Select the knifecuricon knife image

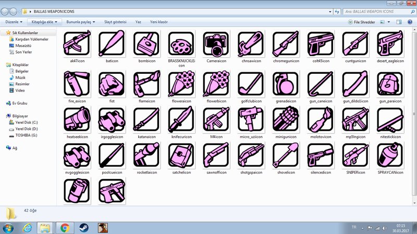(x=181, y=120)
